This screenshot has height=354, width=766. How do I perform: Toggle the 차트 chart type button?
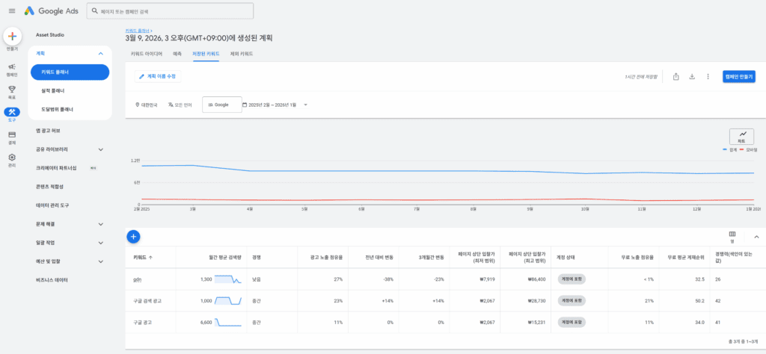click(741, 136)
